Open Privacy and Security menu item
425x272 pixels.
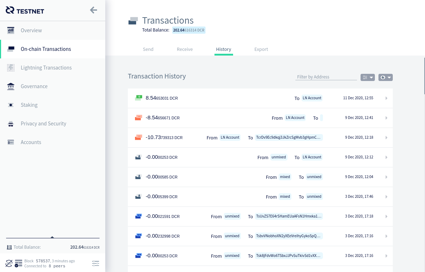(53, 124)
